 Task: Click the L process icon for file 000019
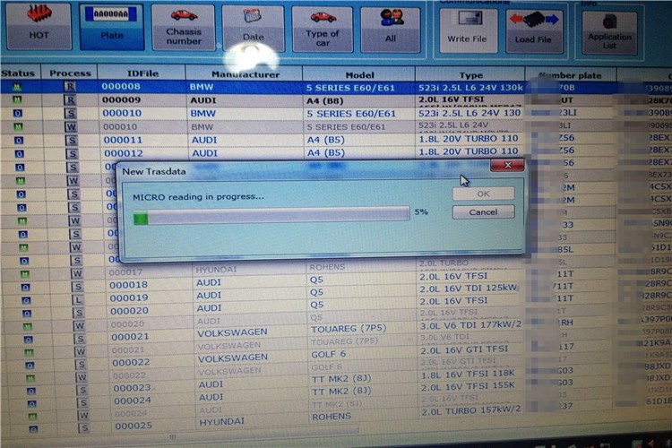pyautogui.click(x=79, y=299)
